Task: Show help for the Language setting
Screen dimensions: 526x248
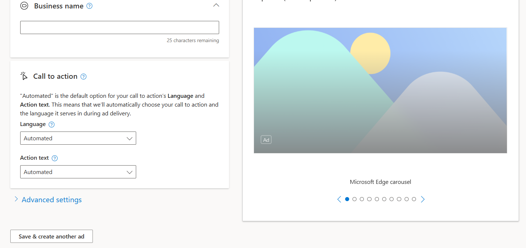Action: [52, 125]
